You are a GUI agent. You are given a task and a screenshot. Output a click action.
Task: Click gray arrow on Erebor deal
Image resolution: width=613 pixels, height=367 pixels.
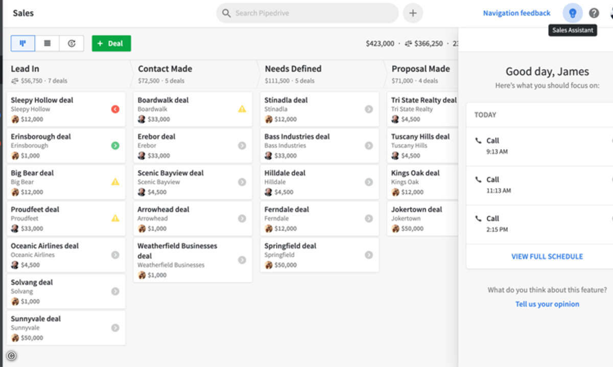click(242, 146)
